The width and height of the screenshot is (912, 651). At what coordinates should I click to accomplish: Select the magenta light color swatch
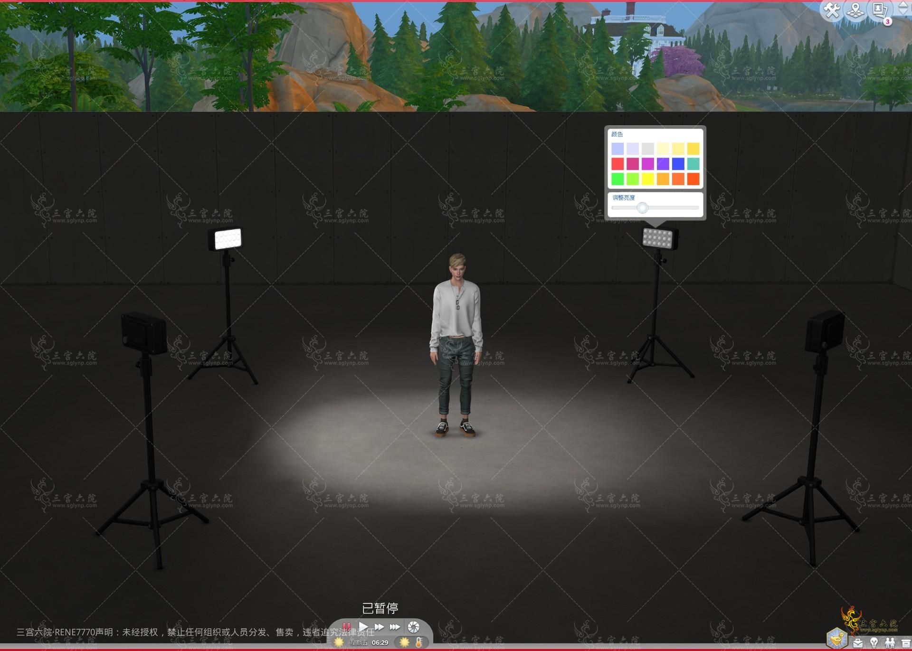tap(648, 164)
